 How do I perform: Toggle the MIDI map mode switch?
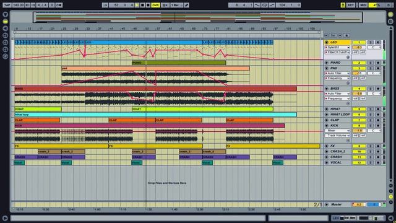[363, 5]
